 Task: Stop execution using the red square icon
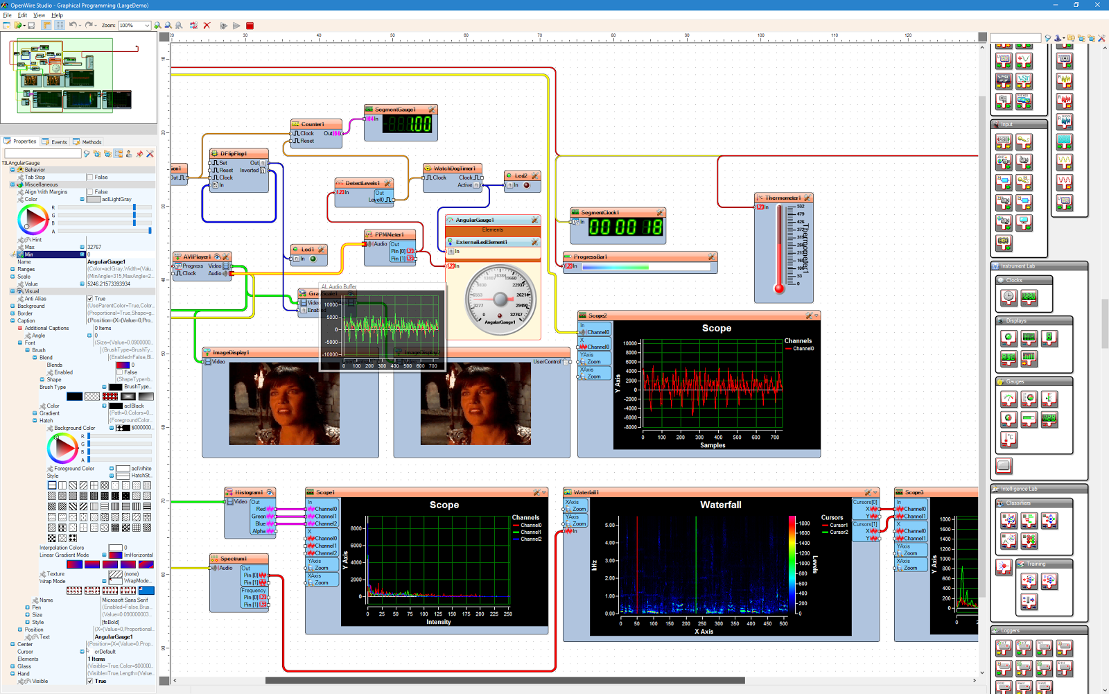[250, 25]
